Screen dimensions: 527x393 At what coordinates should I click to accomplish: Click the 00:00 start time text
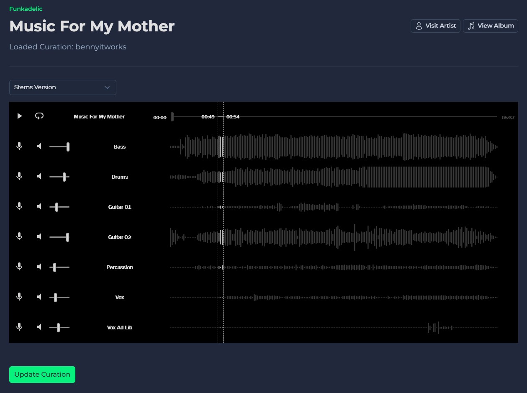point(160,118)
